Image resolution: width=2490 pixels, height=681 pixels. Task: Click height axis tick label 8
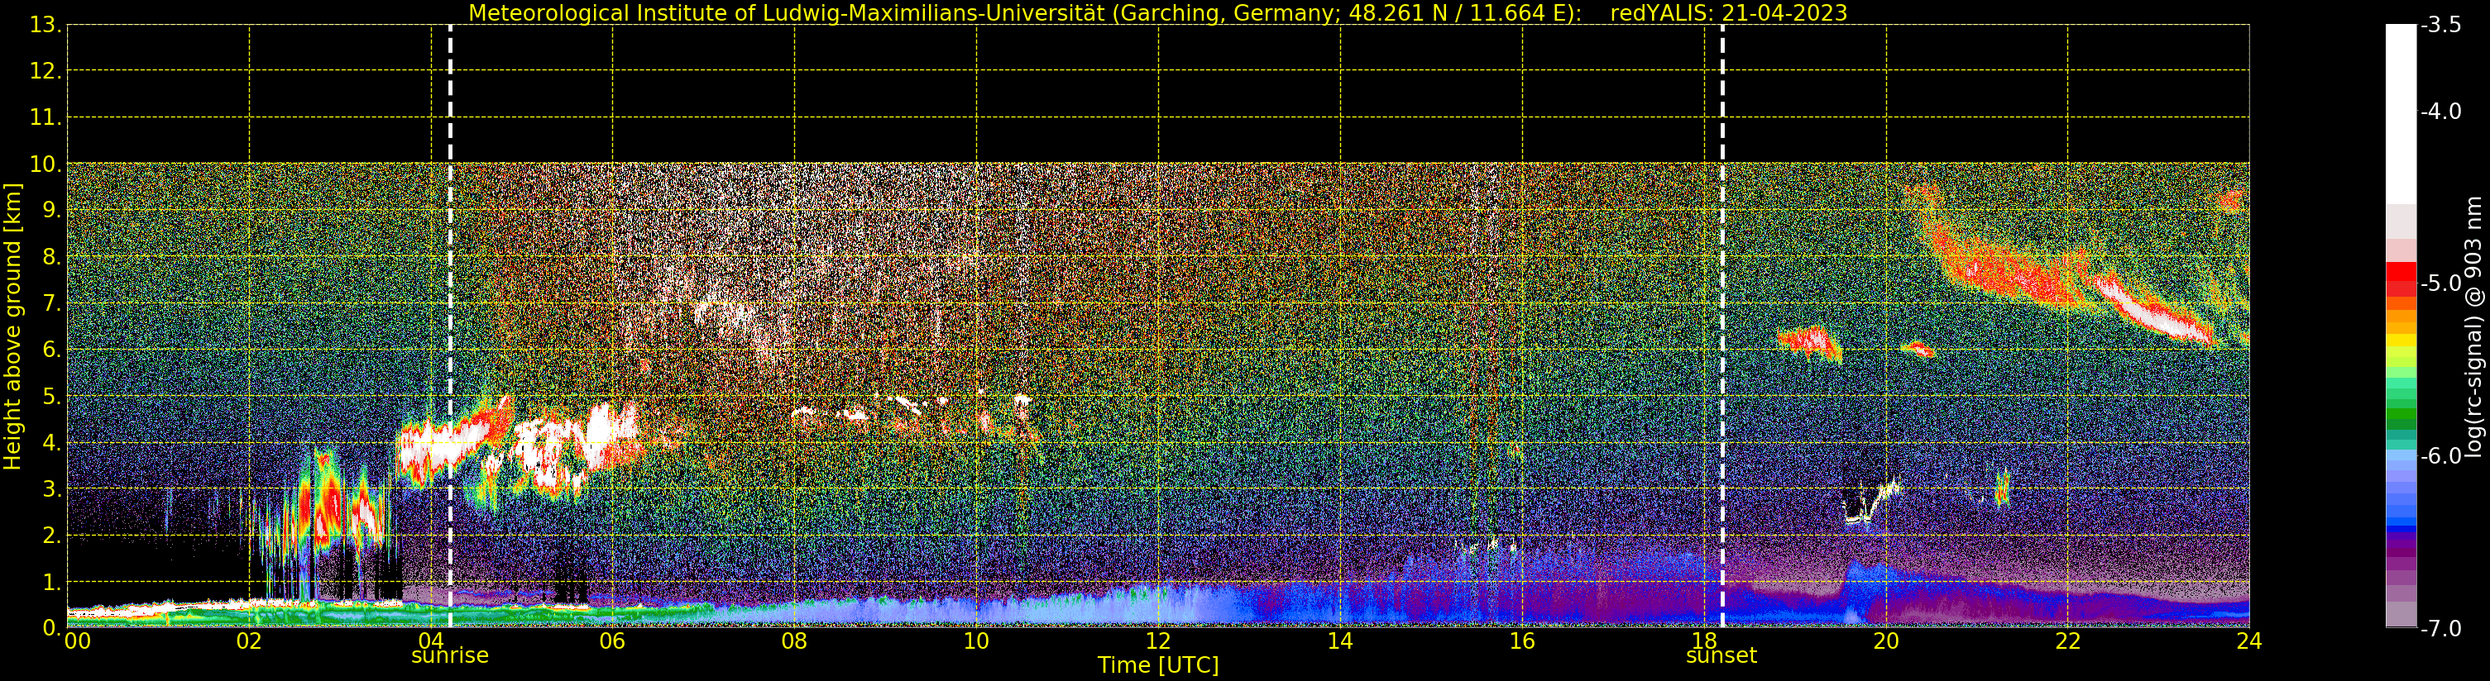point(50,258)
